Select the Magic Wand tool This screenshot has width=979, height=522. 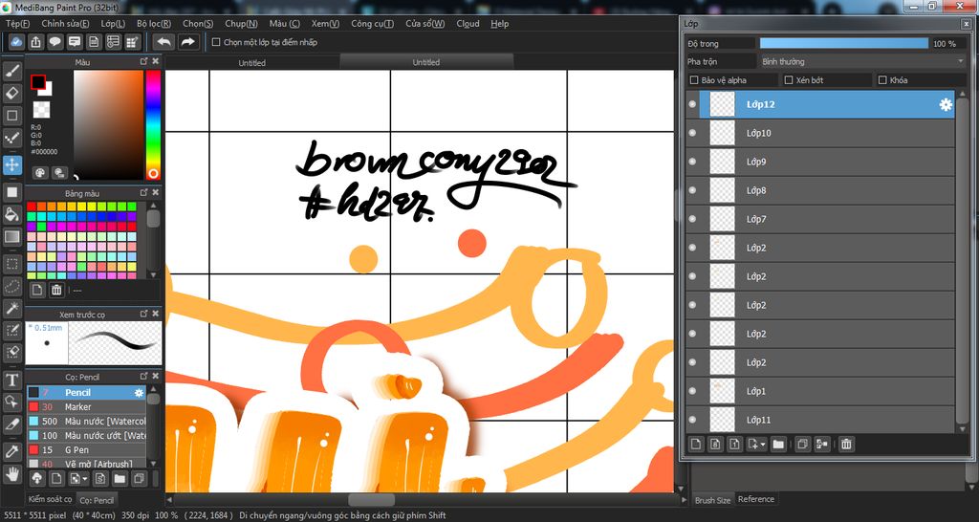click(x=11, y=308)
